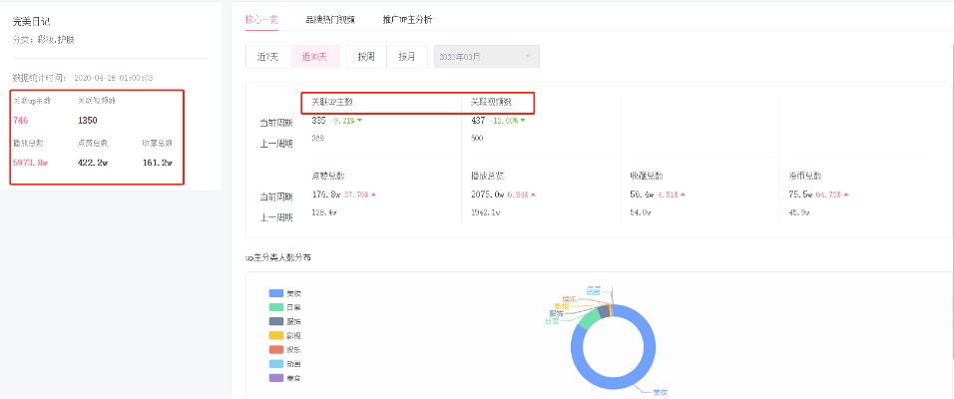Image resolution: width=954 pixels, height=399 pixels.
Task: Select the 近7天 time range
Action: [267, 57]
